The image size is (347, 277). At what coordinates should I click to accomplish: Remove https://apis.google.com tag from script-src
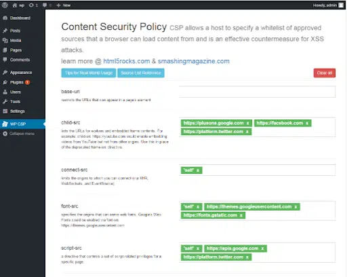point(262,248)
